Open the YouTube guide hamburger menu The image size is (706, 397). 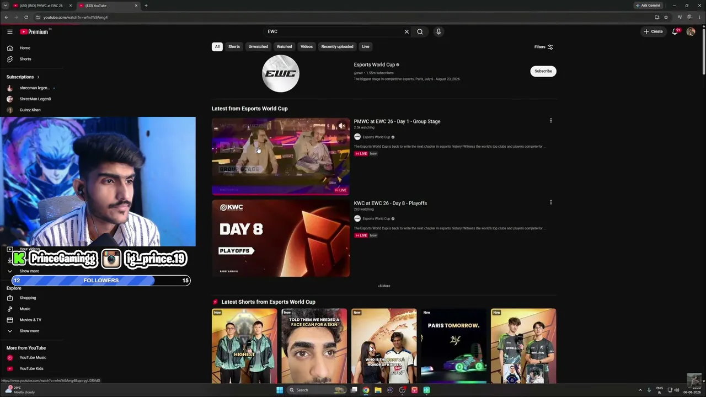(9, 31)
